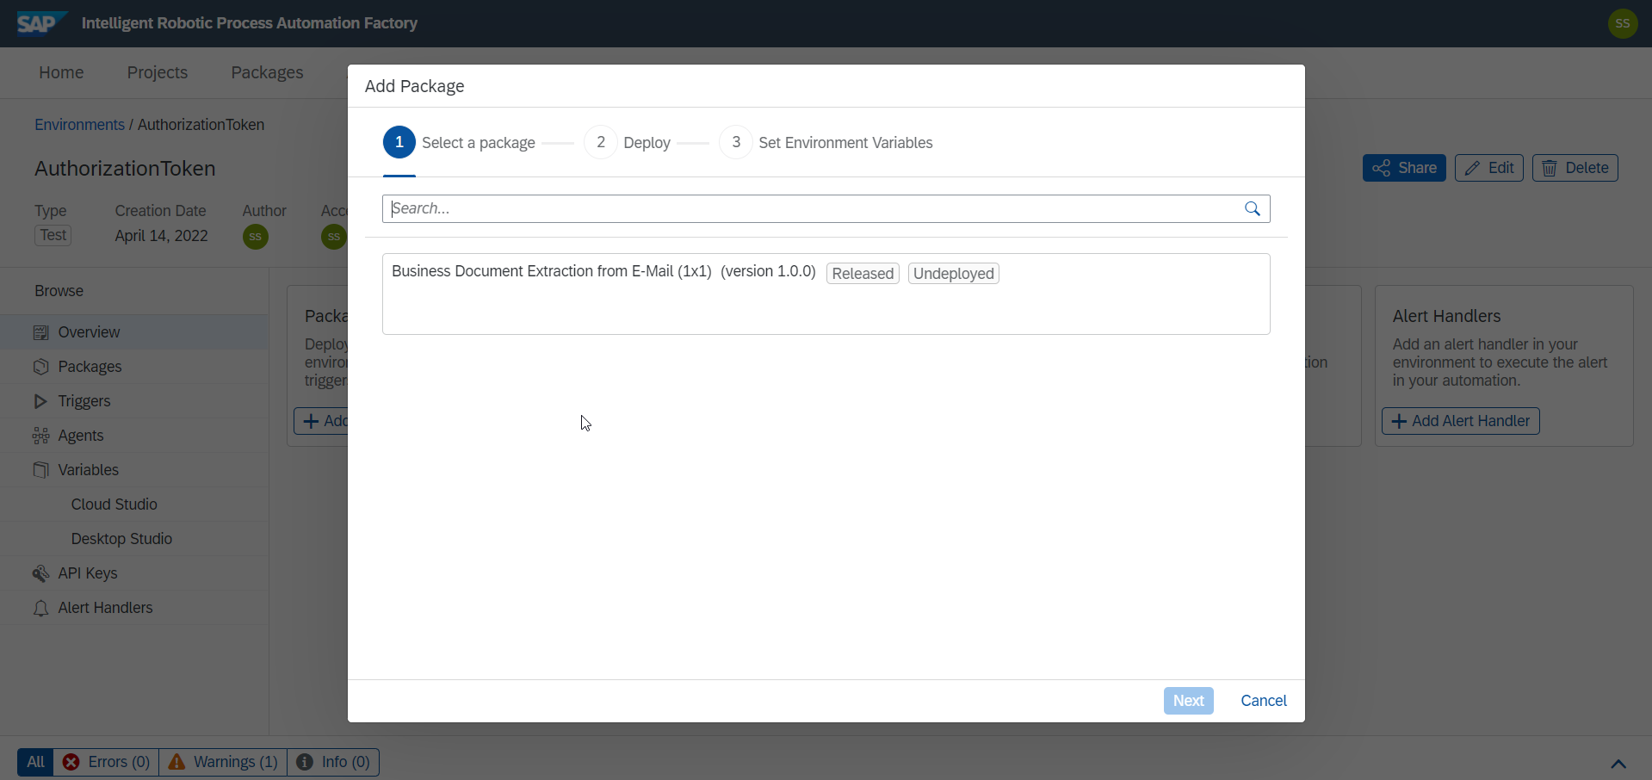
Task: Click the Author SS avatar
Action: (256, 237)
